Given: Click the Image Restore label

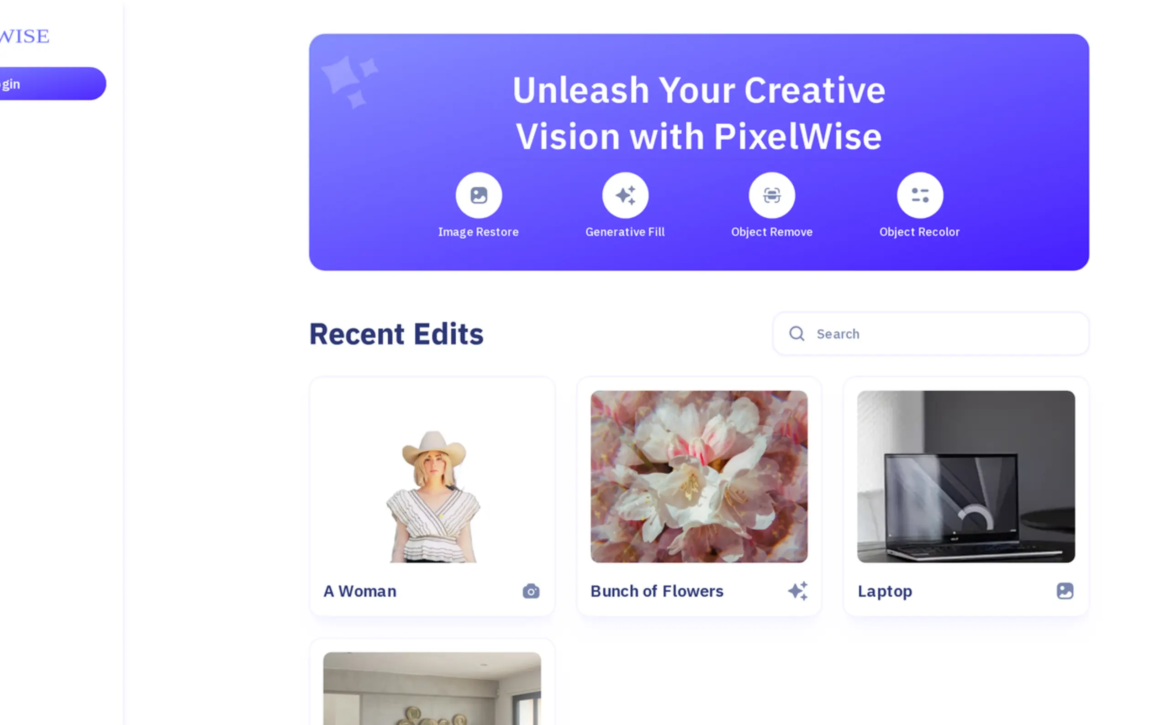Looking at the screenshot, I should click(x=478, y=232).
